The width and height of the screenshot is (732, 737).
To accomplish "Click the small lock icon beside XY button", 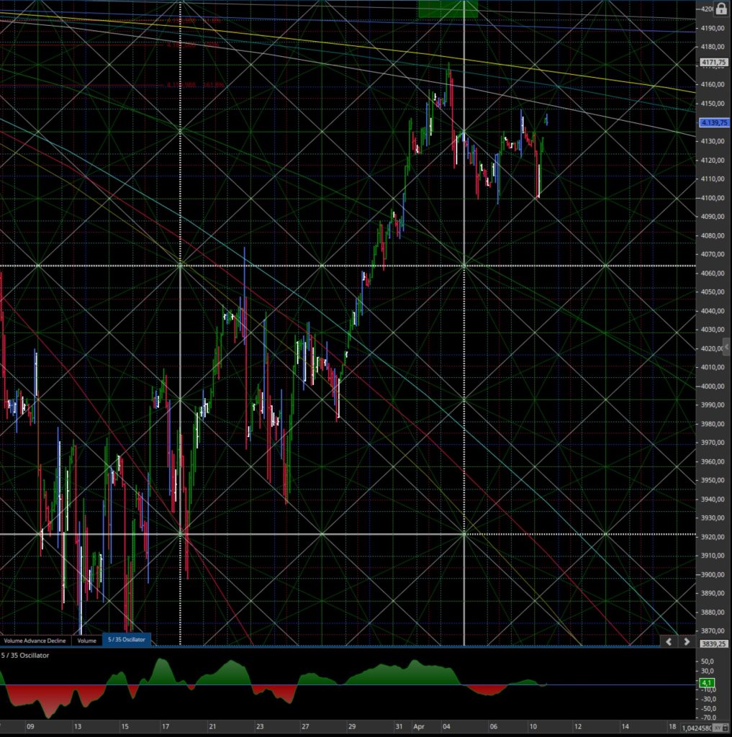I will (x=726, y=728).
